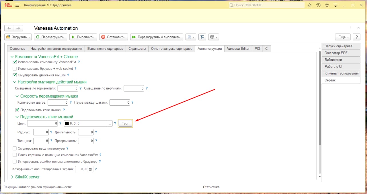The image size is (367, 194).
Task: Click the Тест button
Action: click(x=125, y=123)
